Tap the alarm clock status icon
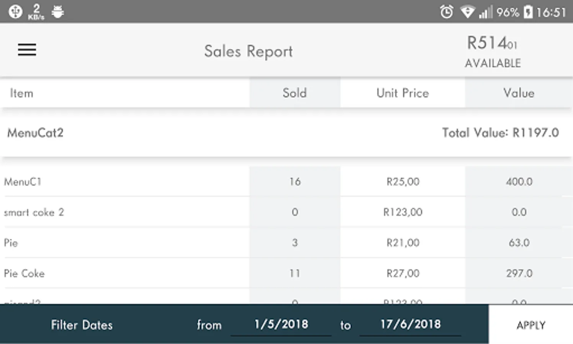The image size is (573, 344). (x=446, y=12)
